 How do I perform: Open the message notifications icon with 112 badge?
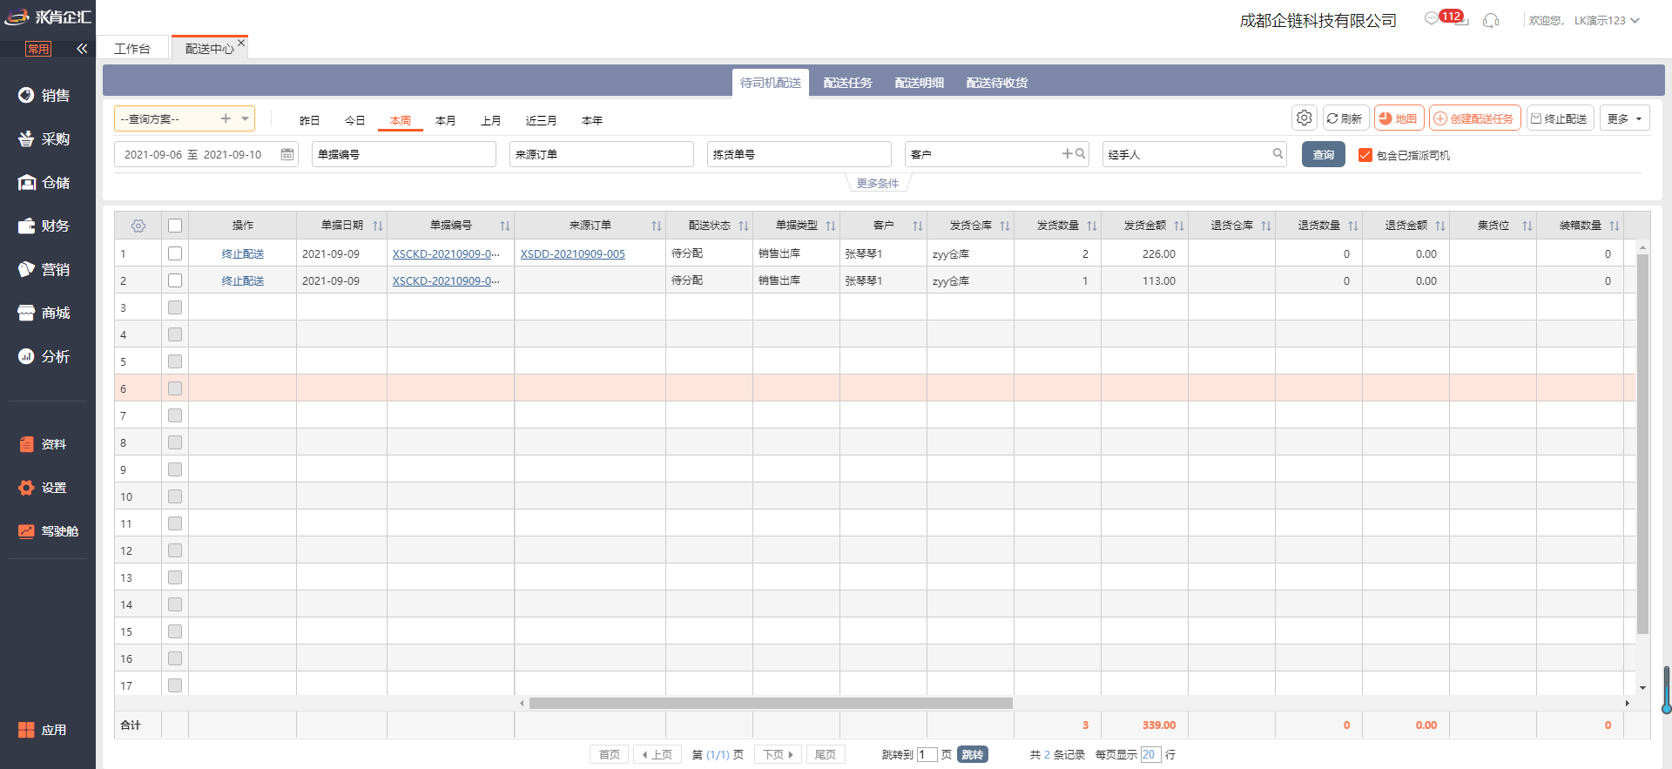(1433, 19)
